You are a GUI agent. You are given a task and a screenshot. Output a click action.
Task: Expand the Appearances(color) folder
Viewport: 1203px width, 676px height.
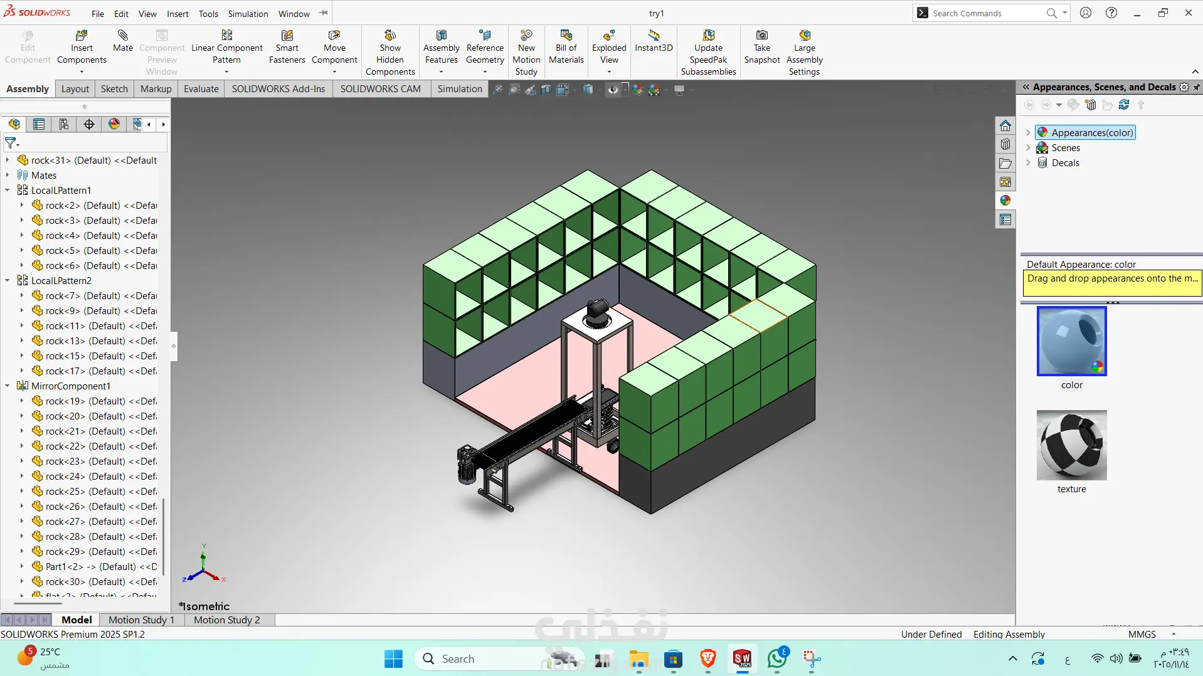[1028, 132]
